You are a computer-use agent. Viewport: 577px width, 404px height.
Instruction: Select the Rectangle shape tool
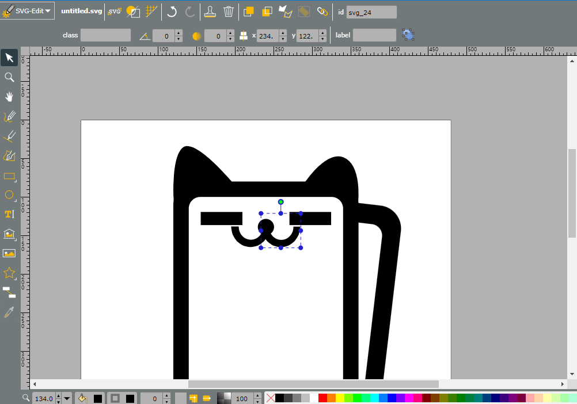pos(9,177)
